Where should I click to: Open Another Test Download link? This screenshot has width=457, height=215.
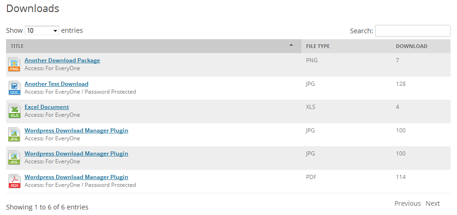point(56,84)
